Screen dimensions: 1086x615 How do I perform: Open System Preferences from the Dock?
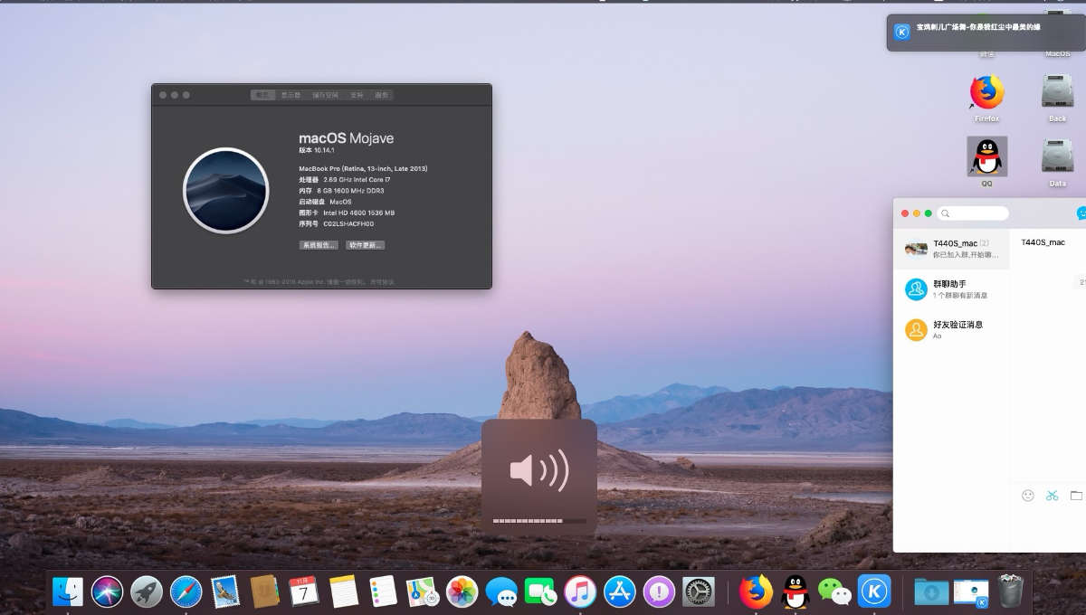(x=698, y=592)
